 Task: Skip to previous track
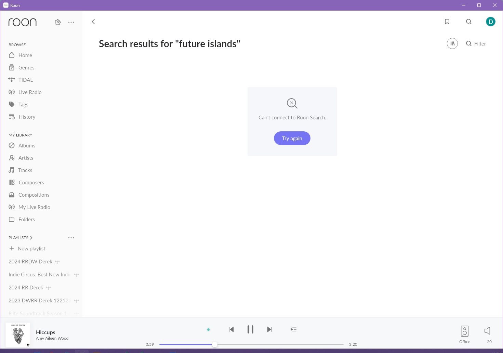[x=231, y=329]
